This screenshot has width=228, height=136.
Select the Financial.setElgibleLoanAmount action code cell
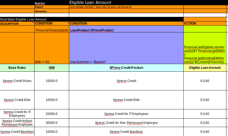205,48
